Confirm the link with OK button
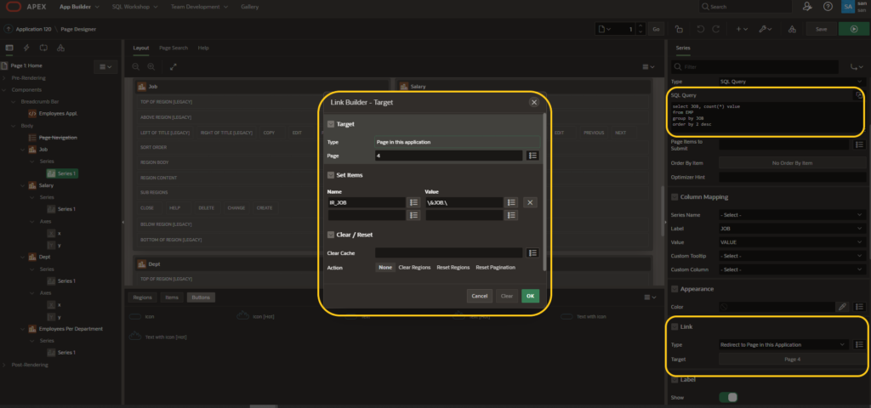The width and height of the screenshot is (871, 408). click(530, 296)
